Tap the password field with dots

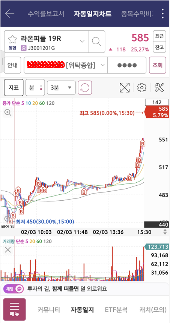tap(127, 65)
